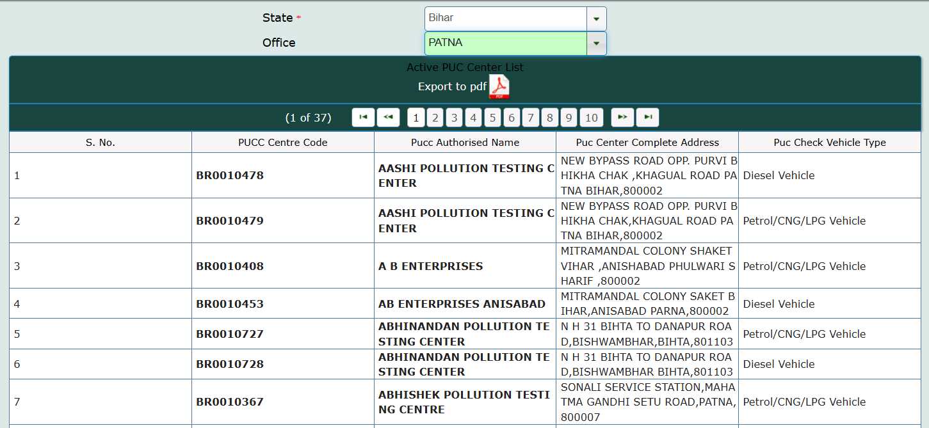929x428 pixels.
Task: Click the (1 of 37) page indicator
Action: click(308, 118)
